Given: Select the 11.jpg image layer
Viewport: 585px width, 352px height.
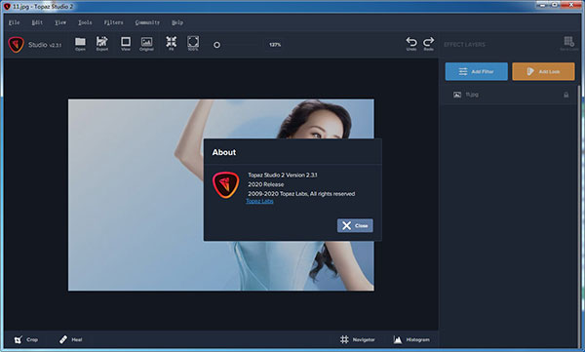Looking at the screenshot, I should point(509,95).
